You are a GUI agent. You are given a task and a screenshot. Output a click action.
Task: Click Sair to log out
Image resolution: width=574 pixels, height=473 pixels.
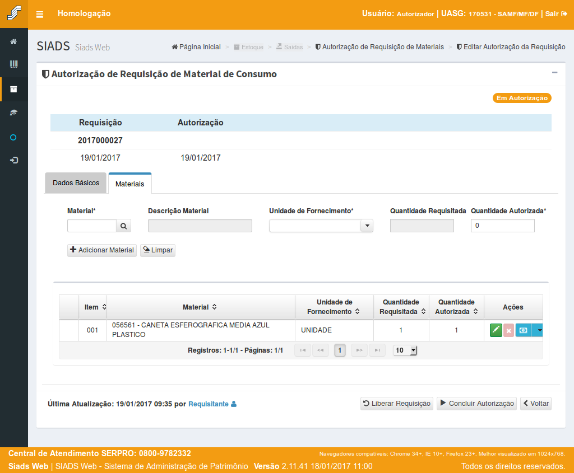tap(556, 14)
